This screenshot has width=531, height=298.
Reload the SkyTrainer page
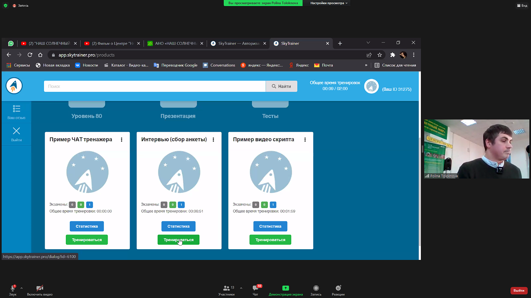[x=30, y=55]
